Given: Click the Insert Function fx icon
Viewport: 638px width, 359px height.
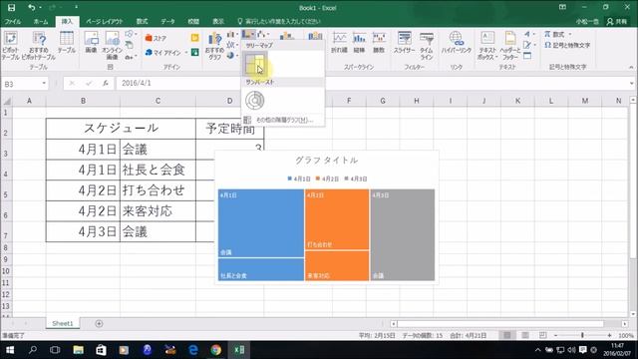Looking at the screenshot, I should [105, 83].
